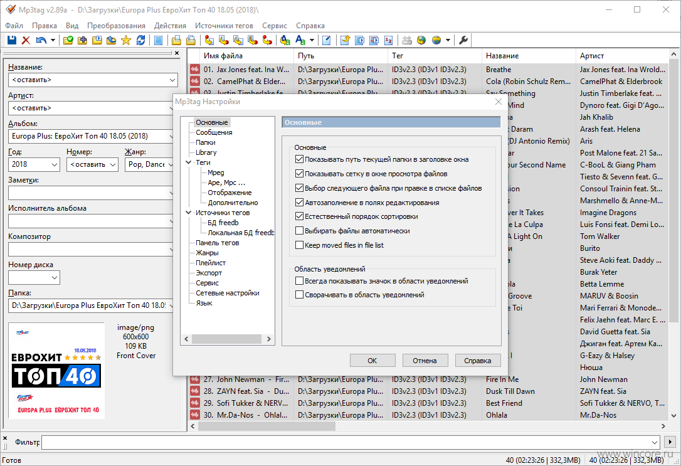This screenshot has height=466, width=681.
Task: Enable 'Сворачивать в область уведомлений'
Action: point(299,294)
